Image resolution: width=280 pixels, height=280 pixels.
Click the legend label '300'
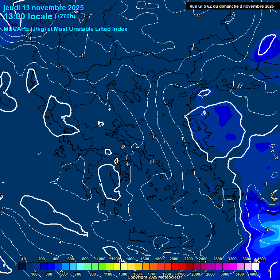tap(49, 274)
